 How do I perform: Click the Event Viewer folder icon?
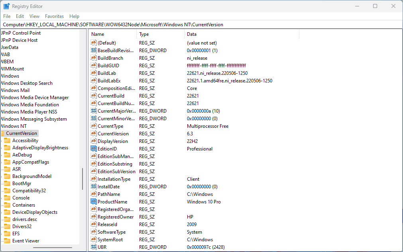pos(7,241)
